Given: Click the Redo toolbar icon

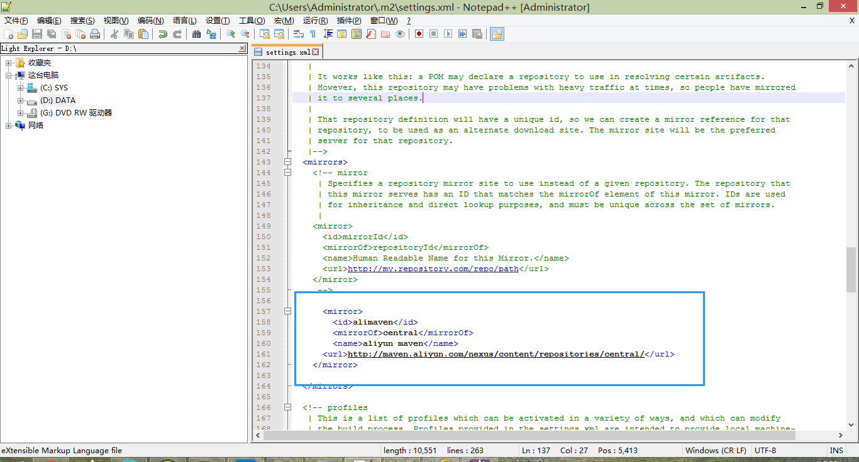Looking at the screenshot, I should point(177,34).
